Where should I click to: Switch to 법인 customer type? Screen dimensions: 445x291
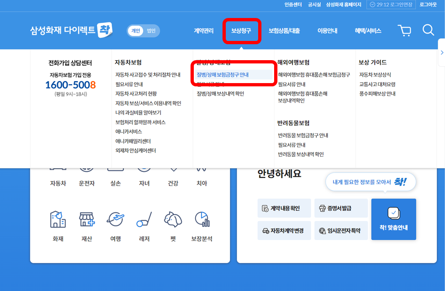151,31
